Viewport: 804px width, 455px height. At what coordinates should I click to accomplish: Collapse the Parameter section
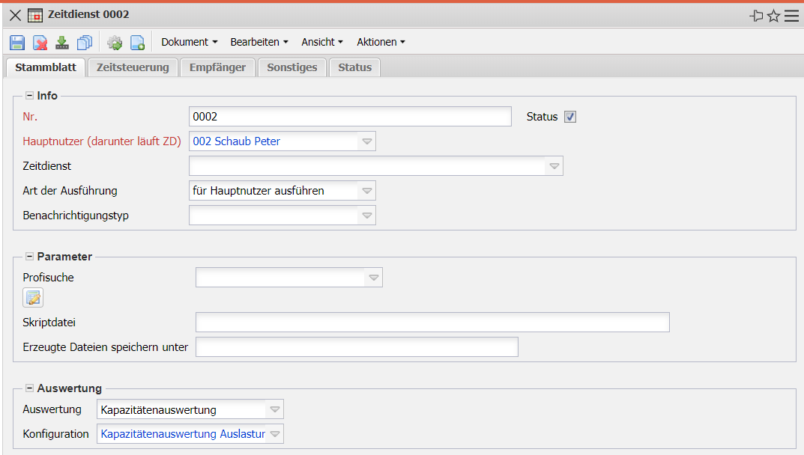point(30,257)
